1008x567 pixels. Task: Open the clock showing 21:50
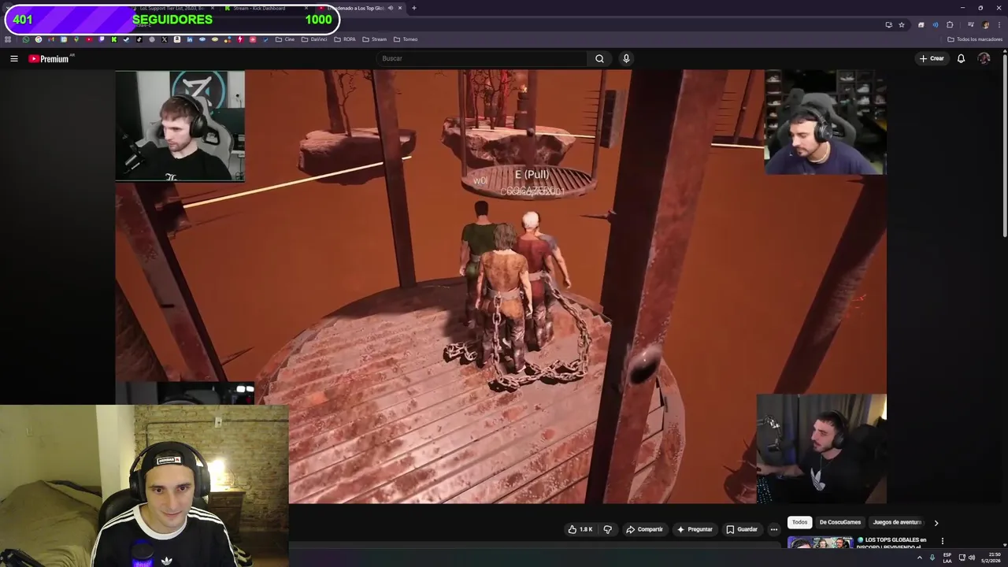tap(991, 558)
